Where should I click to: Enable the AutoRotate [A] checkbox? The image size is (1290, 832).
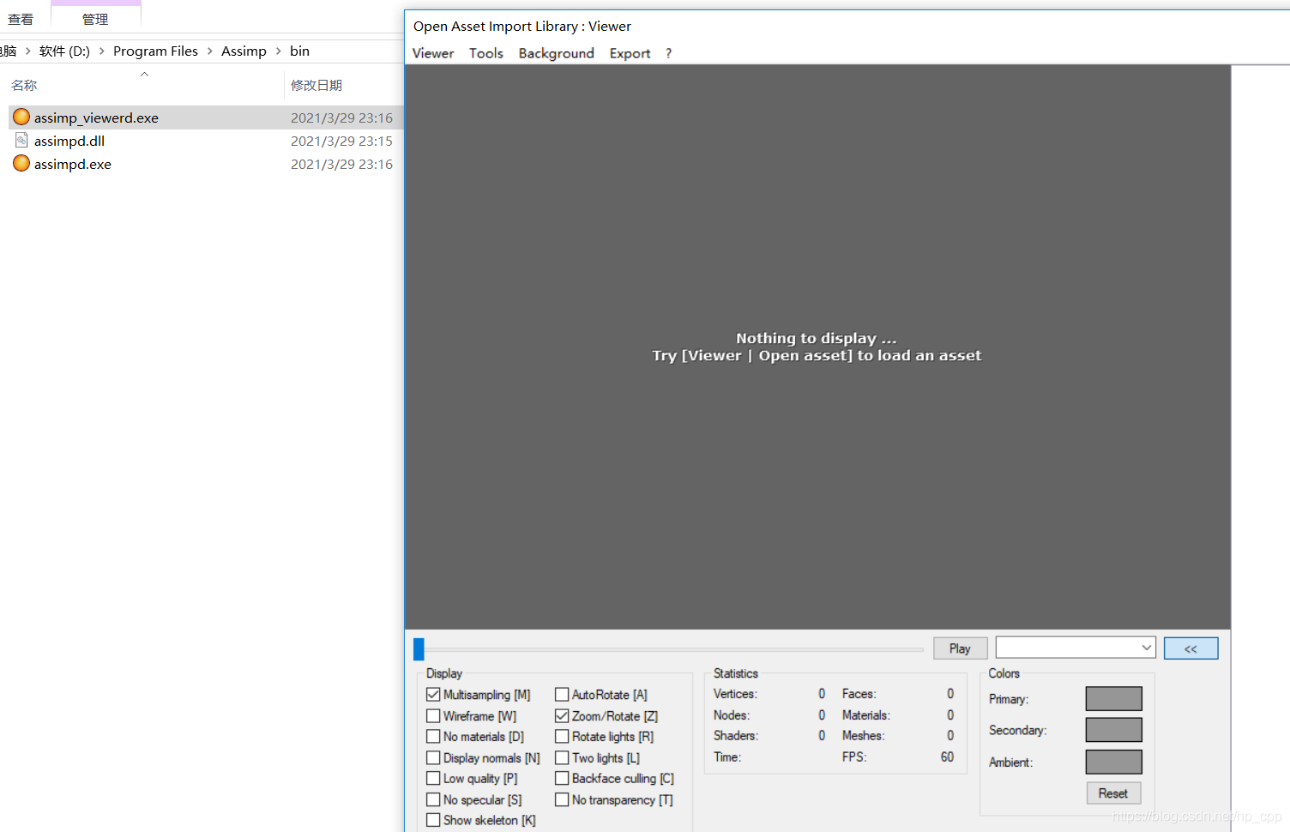click(x=562, y=695)
